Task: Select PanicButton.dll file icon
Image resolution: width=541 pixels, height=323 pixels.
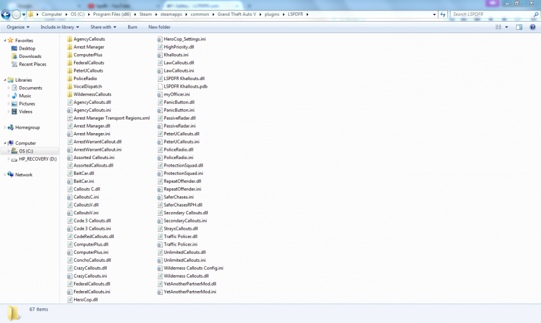Action: 160,102
